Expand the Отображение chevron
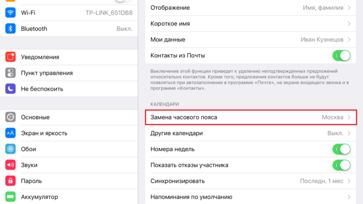Viewport: 363px width, 204px height. coord(349,8)
